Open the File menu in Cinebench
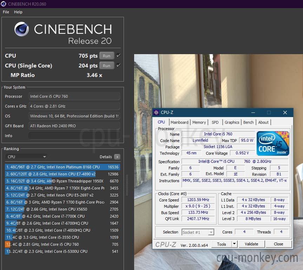Screen dimensions: 303x270 pyautogui.click(x=6, y=12)
